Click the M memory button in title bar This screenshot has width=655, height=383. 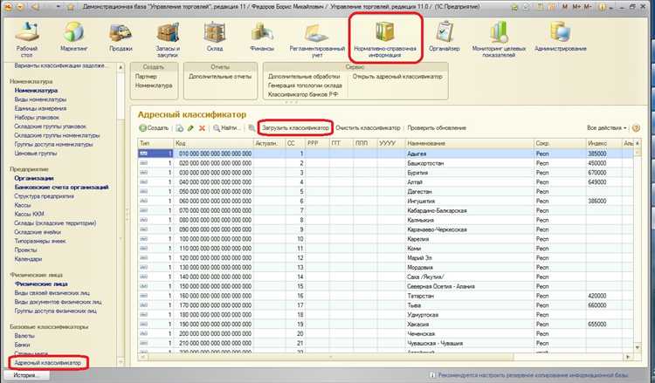coord(565,7)
